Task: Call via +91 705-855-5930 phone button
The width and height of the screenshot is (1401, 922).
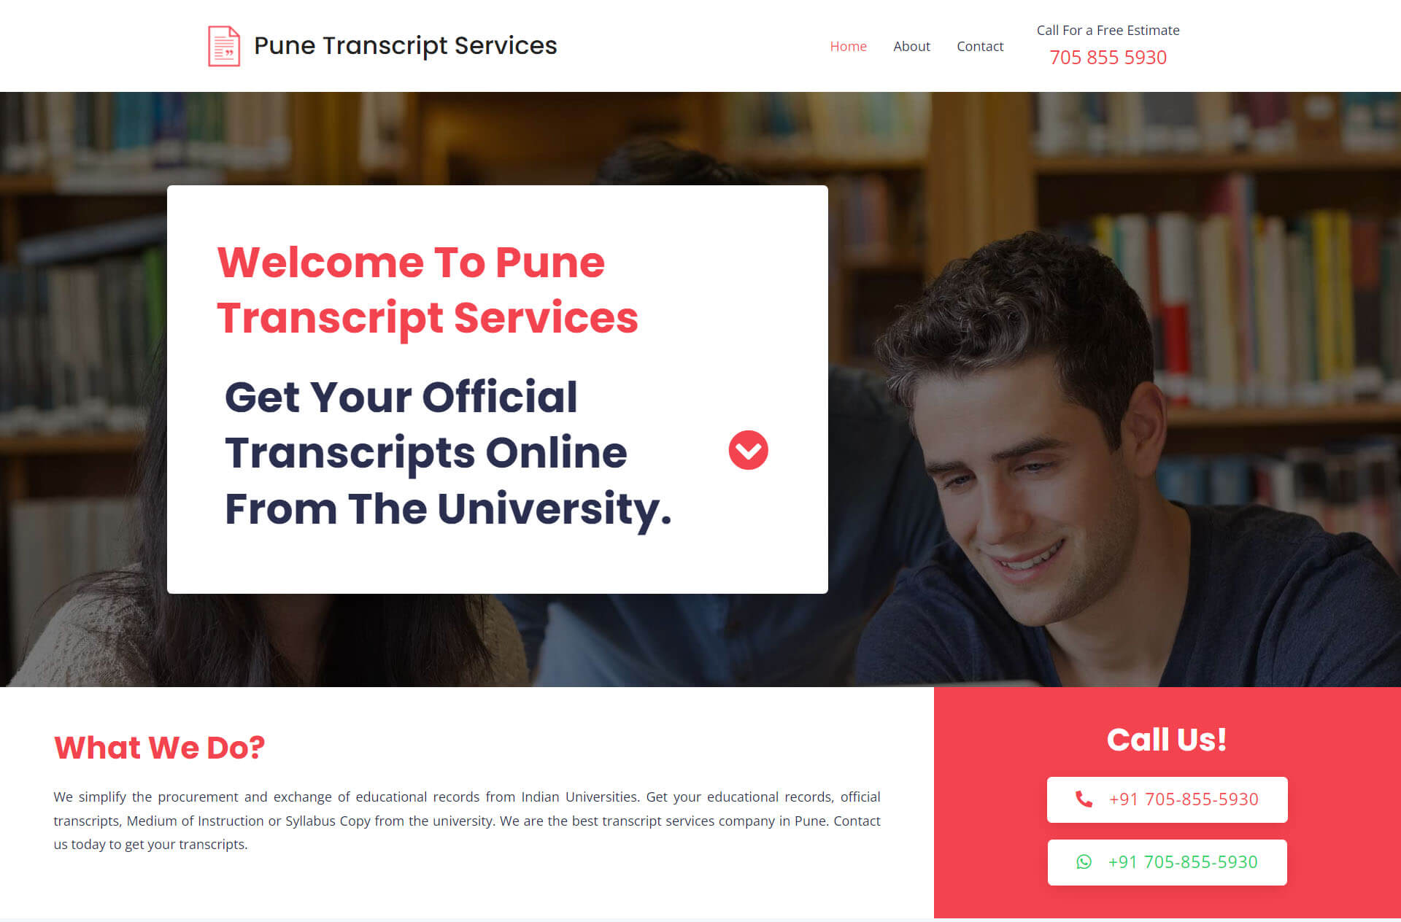Action: point(1168,799)
